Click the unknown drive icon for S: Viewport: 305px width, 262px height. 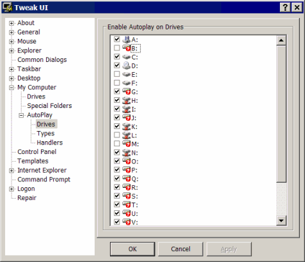tap(127, 196)
